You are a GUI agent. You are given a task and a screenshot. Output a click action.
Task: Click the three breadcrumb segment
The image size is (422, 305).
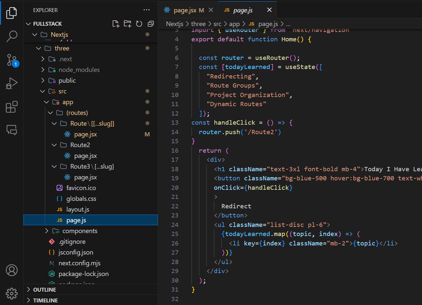pos(198,24)
